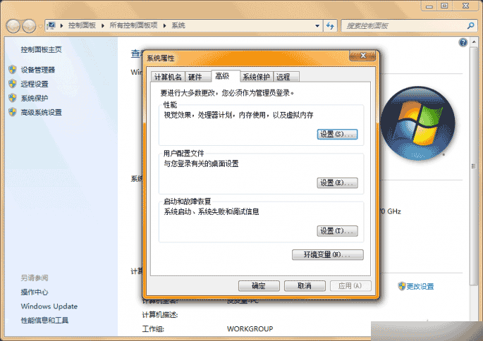Click the refresh icon in address bar
Screen dimensions: 483x341
(x=330, y=25)
